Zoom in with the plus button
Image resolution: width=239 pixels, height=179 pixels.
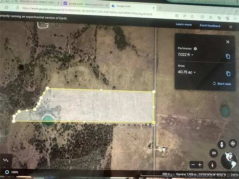click(200, 165)
